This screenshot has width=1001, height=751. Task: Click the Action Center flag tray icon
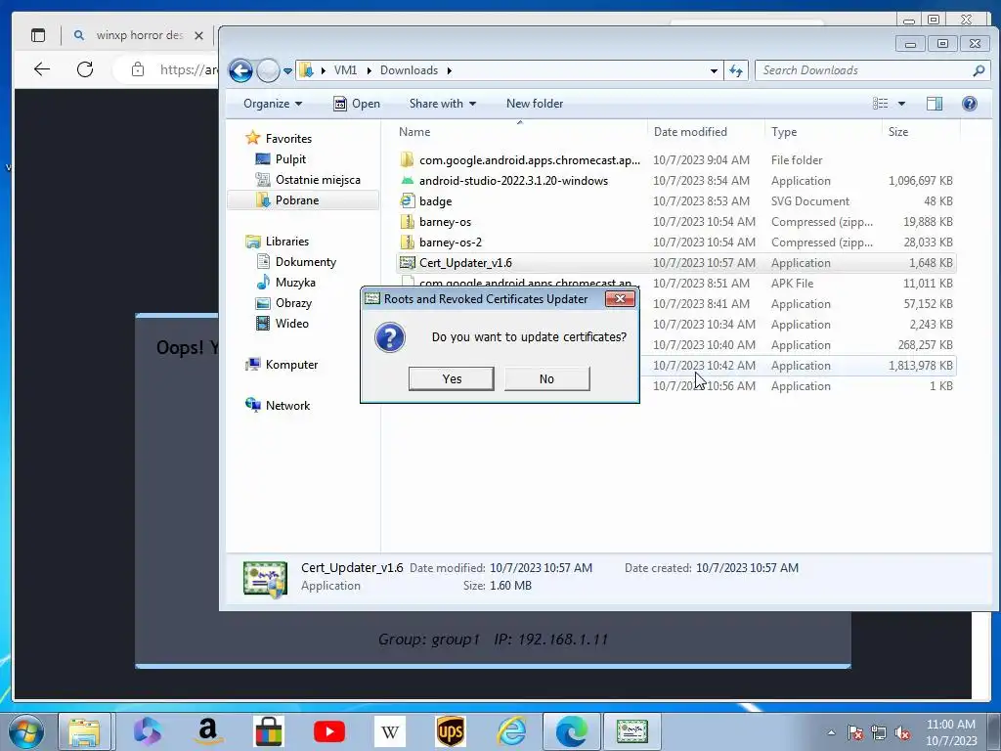click(854, 732)
